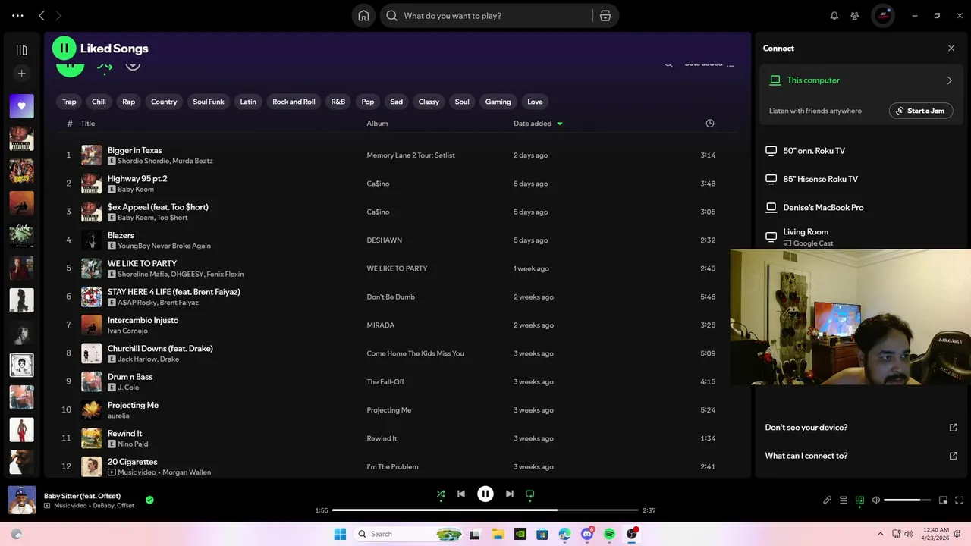
Task: Open the What can I connect to? link
Action: point(806,456)
